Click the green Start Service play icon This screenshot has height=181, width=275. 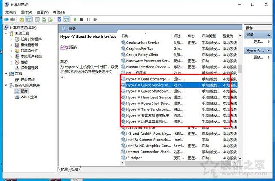tap(75, 20)
